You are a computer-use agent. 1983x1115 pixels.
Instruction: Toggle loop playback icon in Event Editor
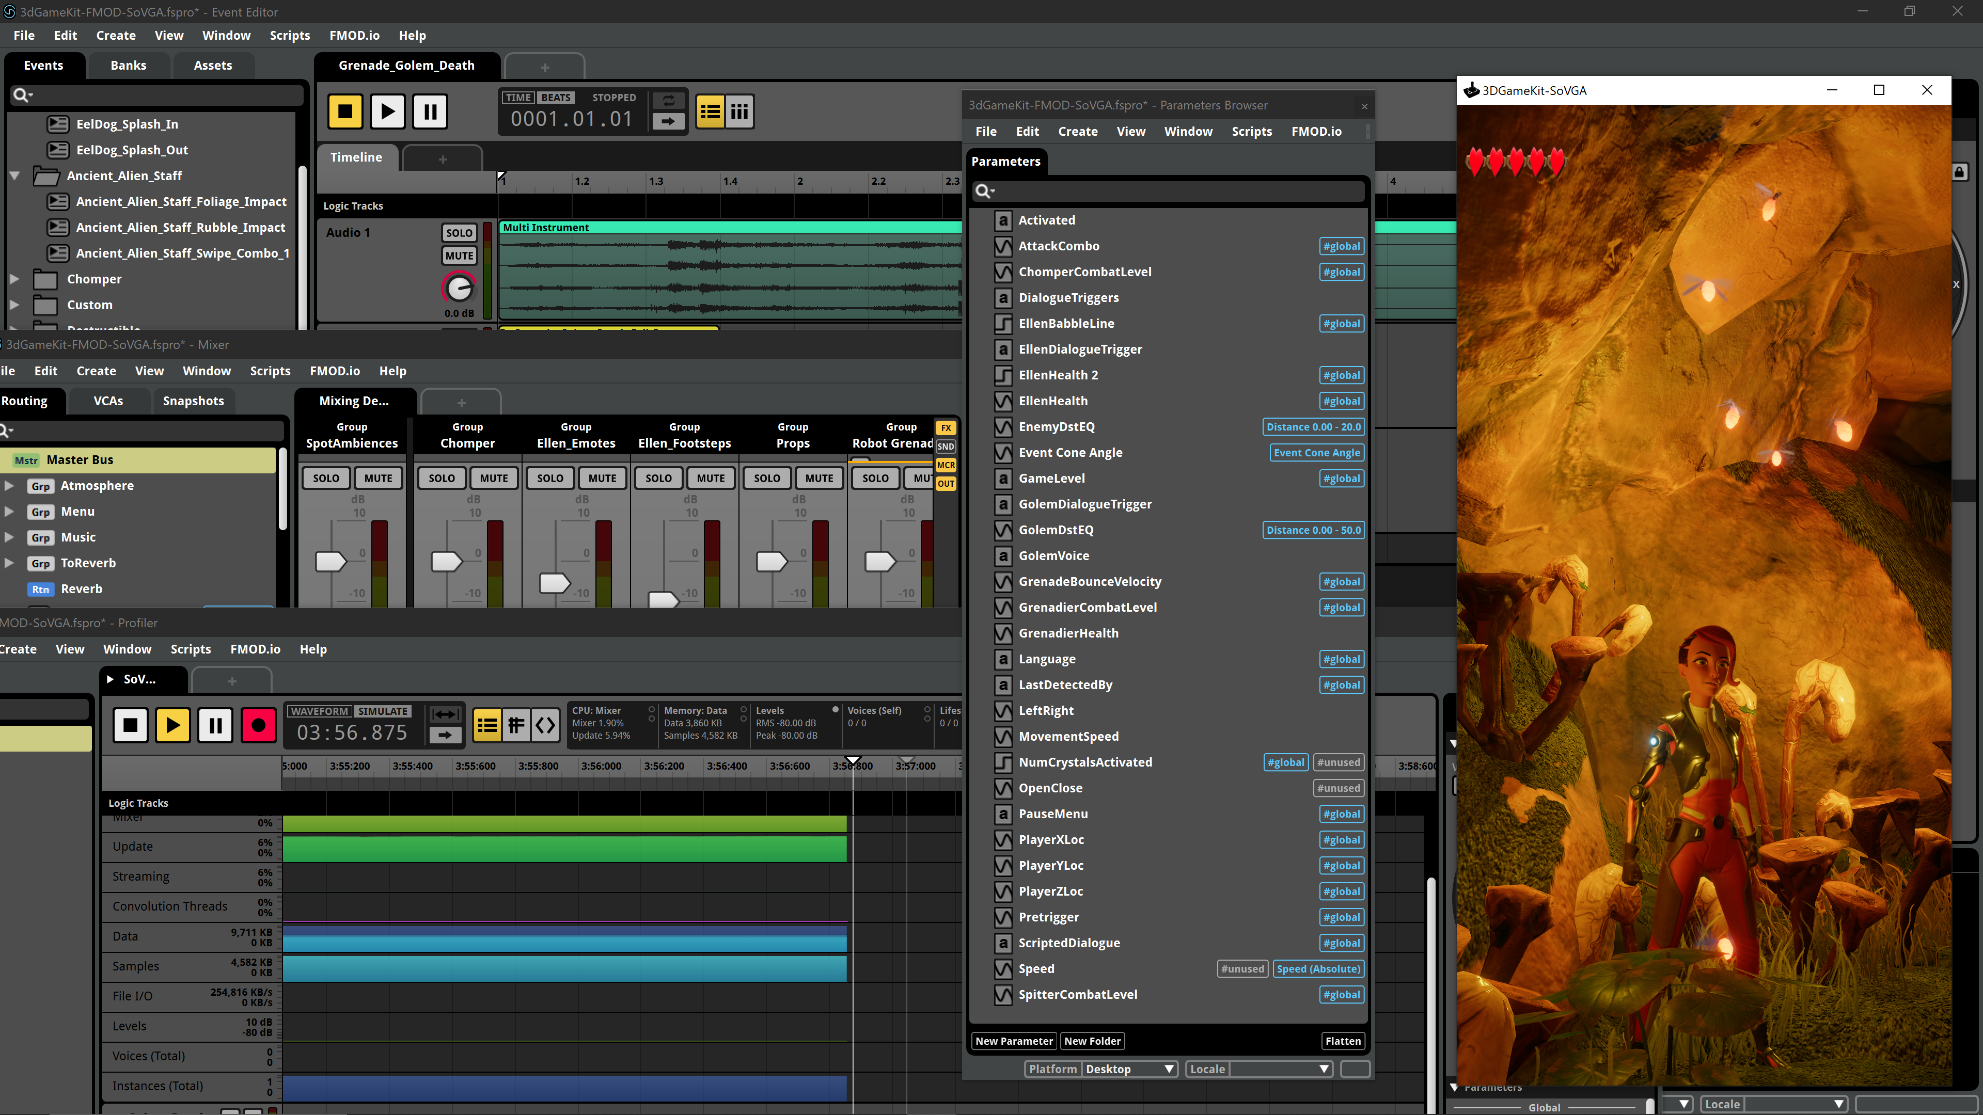[x=668, y=101]
